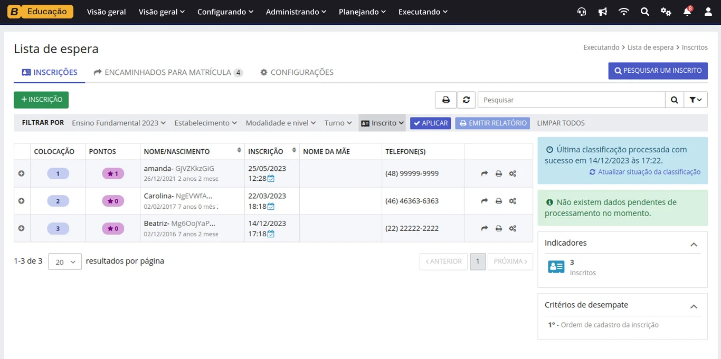
Task: Collapse the Critérios de desempate panel
Action: point(694,306)
